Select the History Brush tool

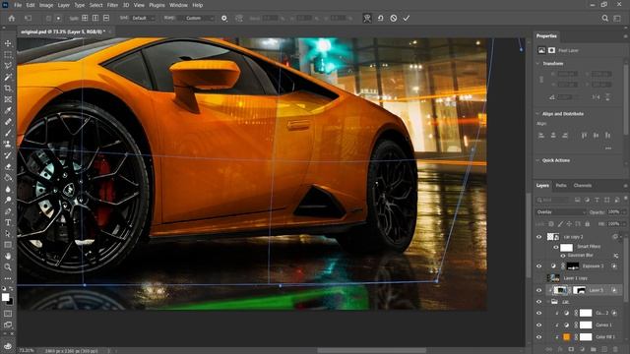pyautogui.click(x=8, y=155)
